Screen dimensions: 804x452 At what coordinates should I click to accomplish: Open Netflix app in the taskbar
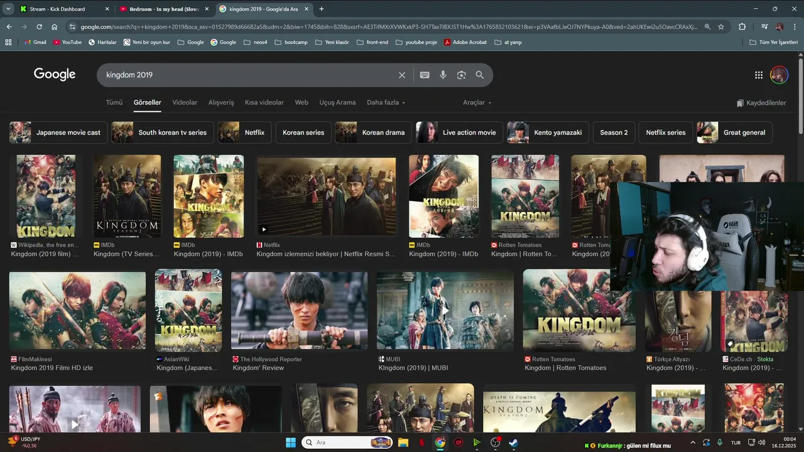click(421, 443)
